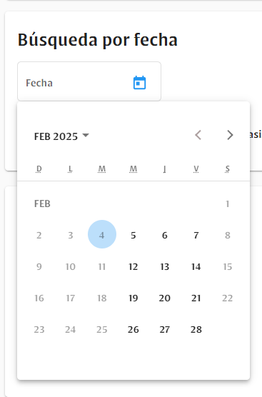Advance to the next month

pos(230,135)
